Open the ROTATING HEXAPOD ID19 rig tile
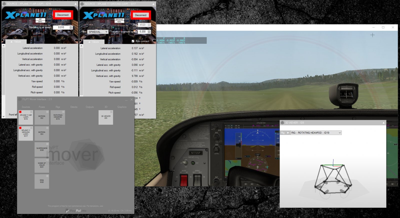The image size is (400, 218). (x=58, y=118)
